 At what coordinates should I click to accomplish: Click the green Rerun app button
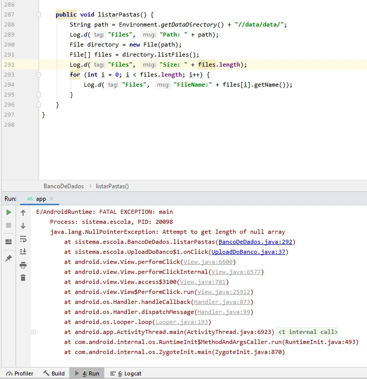pos(9,212)
